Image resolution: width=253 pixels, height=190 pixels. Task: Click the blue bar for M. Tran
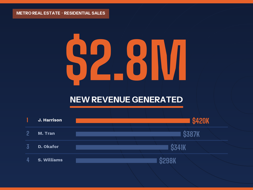(x=128, y=134)
